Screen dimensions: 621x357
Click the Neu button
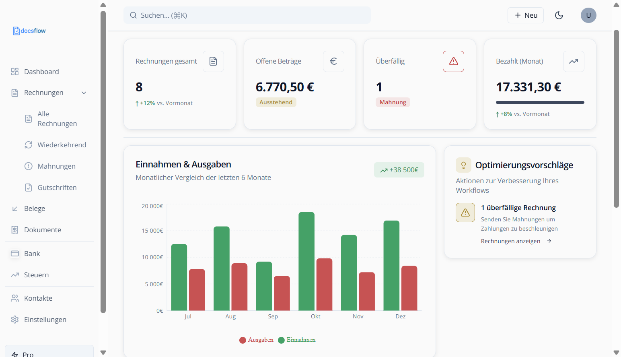pos(525,15)
